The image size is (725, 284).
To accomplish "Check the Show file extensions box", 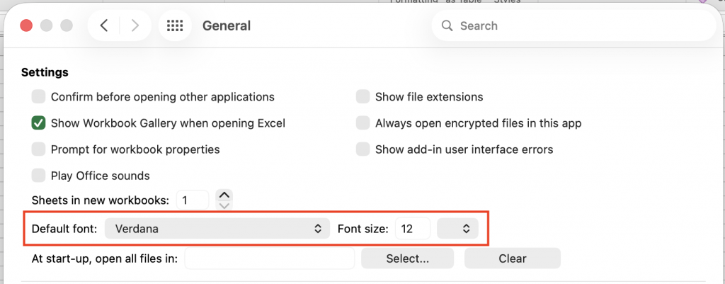I will coord(362,96).
